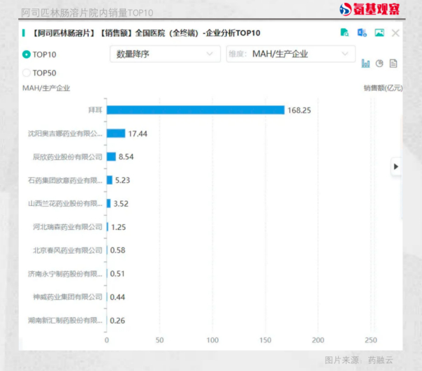Click the 1.25 value label
Image resolution: width=422 pixels, height=371 pixels.
point(118,227)
